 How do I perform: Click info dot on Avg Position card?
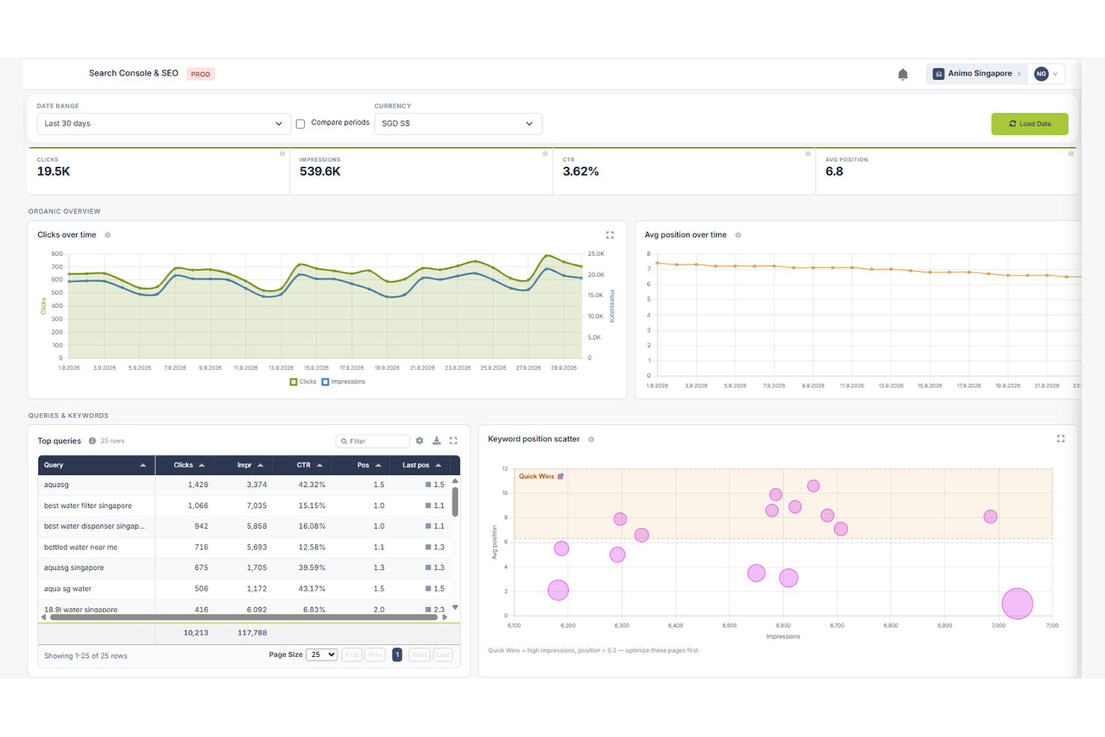click(x=1071, y=154)
